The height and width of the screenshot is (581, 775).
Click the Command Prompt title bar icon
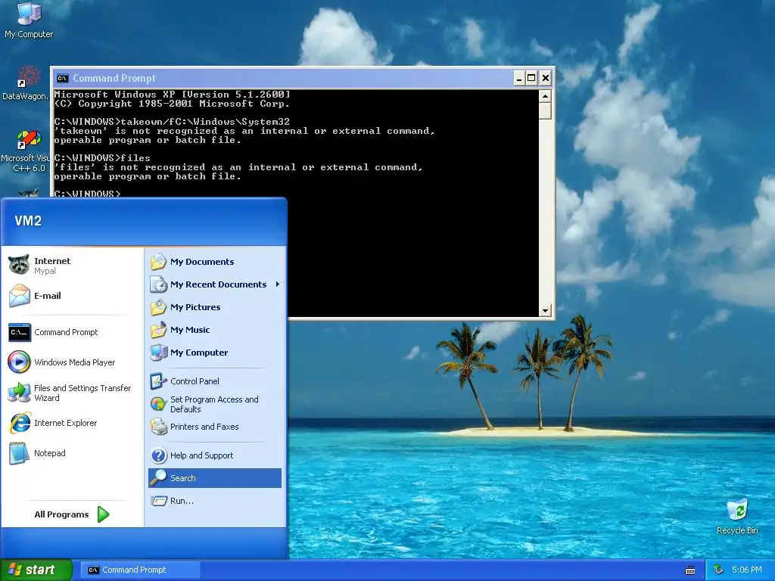click(62, 78)
